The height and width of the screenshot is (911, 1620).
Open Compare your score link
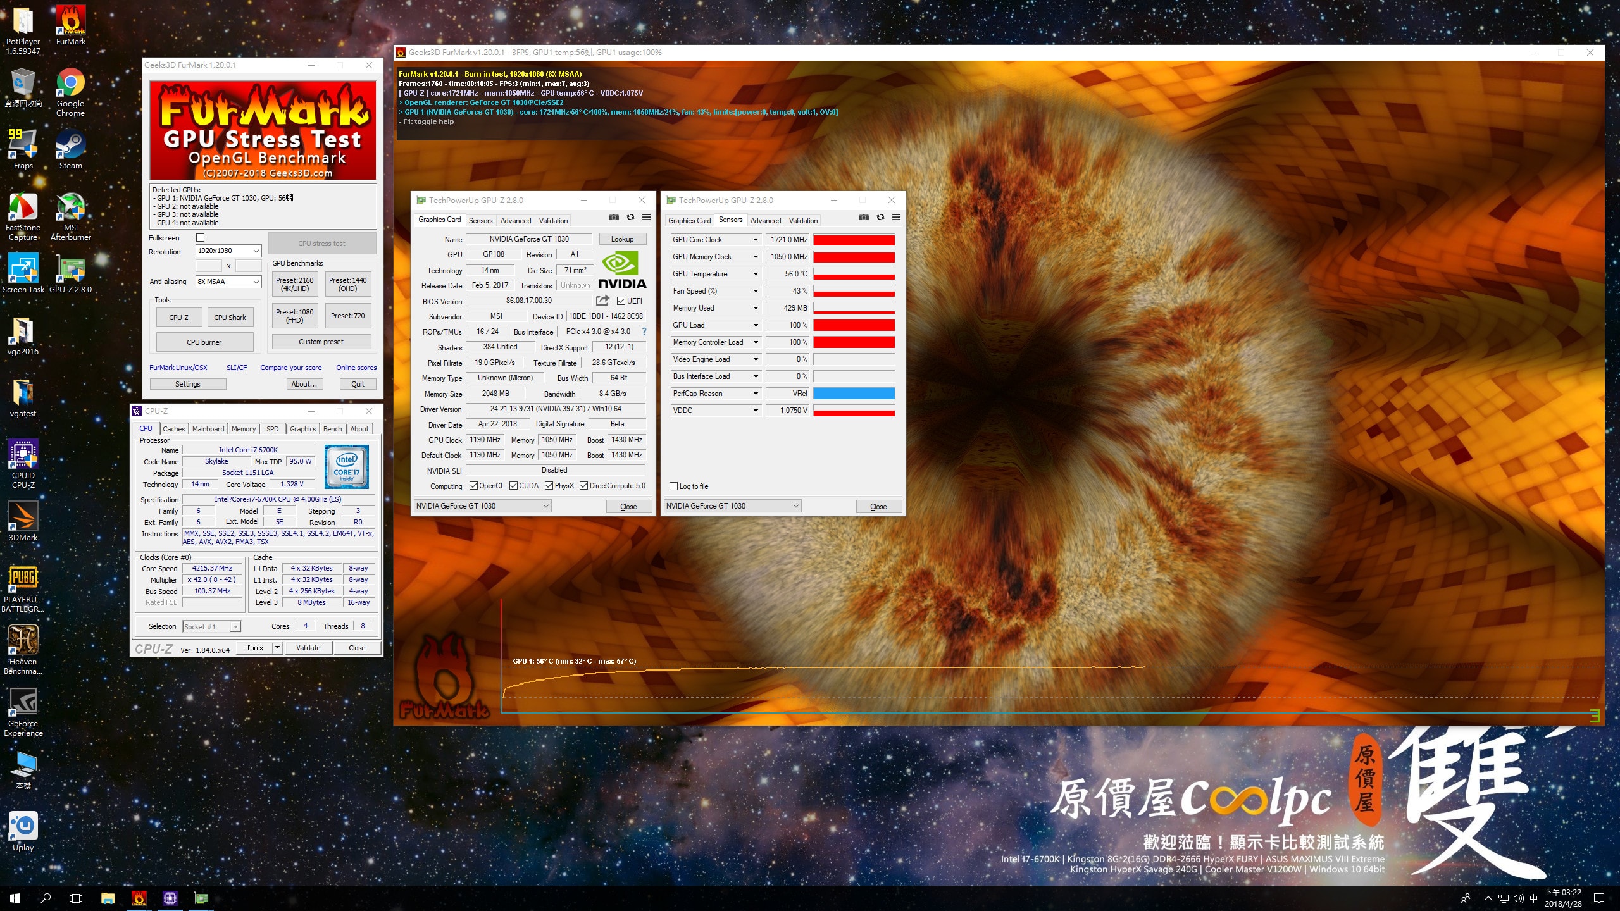(x=290, y=368)
